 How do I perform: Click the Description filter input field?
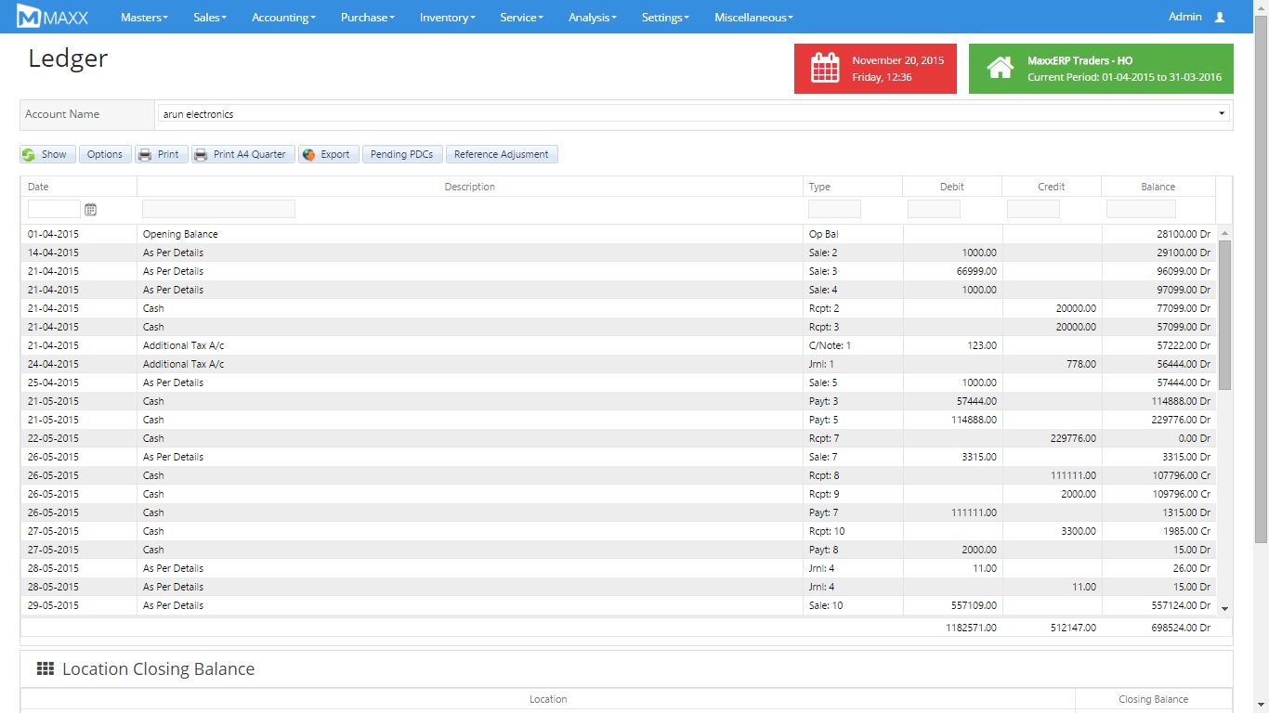point(218,209)
